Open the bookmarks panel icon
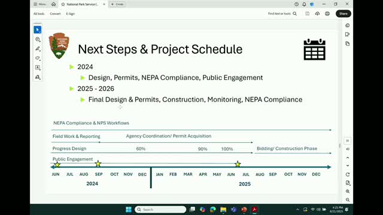 (347, 35)
